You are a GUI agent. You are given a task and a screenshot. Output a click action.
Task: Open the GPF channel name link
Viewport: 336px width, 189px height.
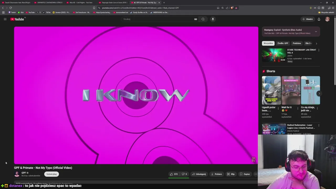[24, 173]
